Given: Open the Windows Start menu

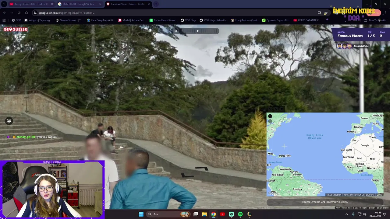Looking at the screenshot, I should coord(141,214).
